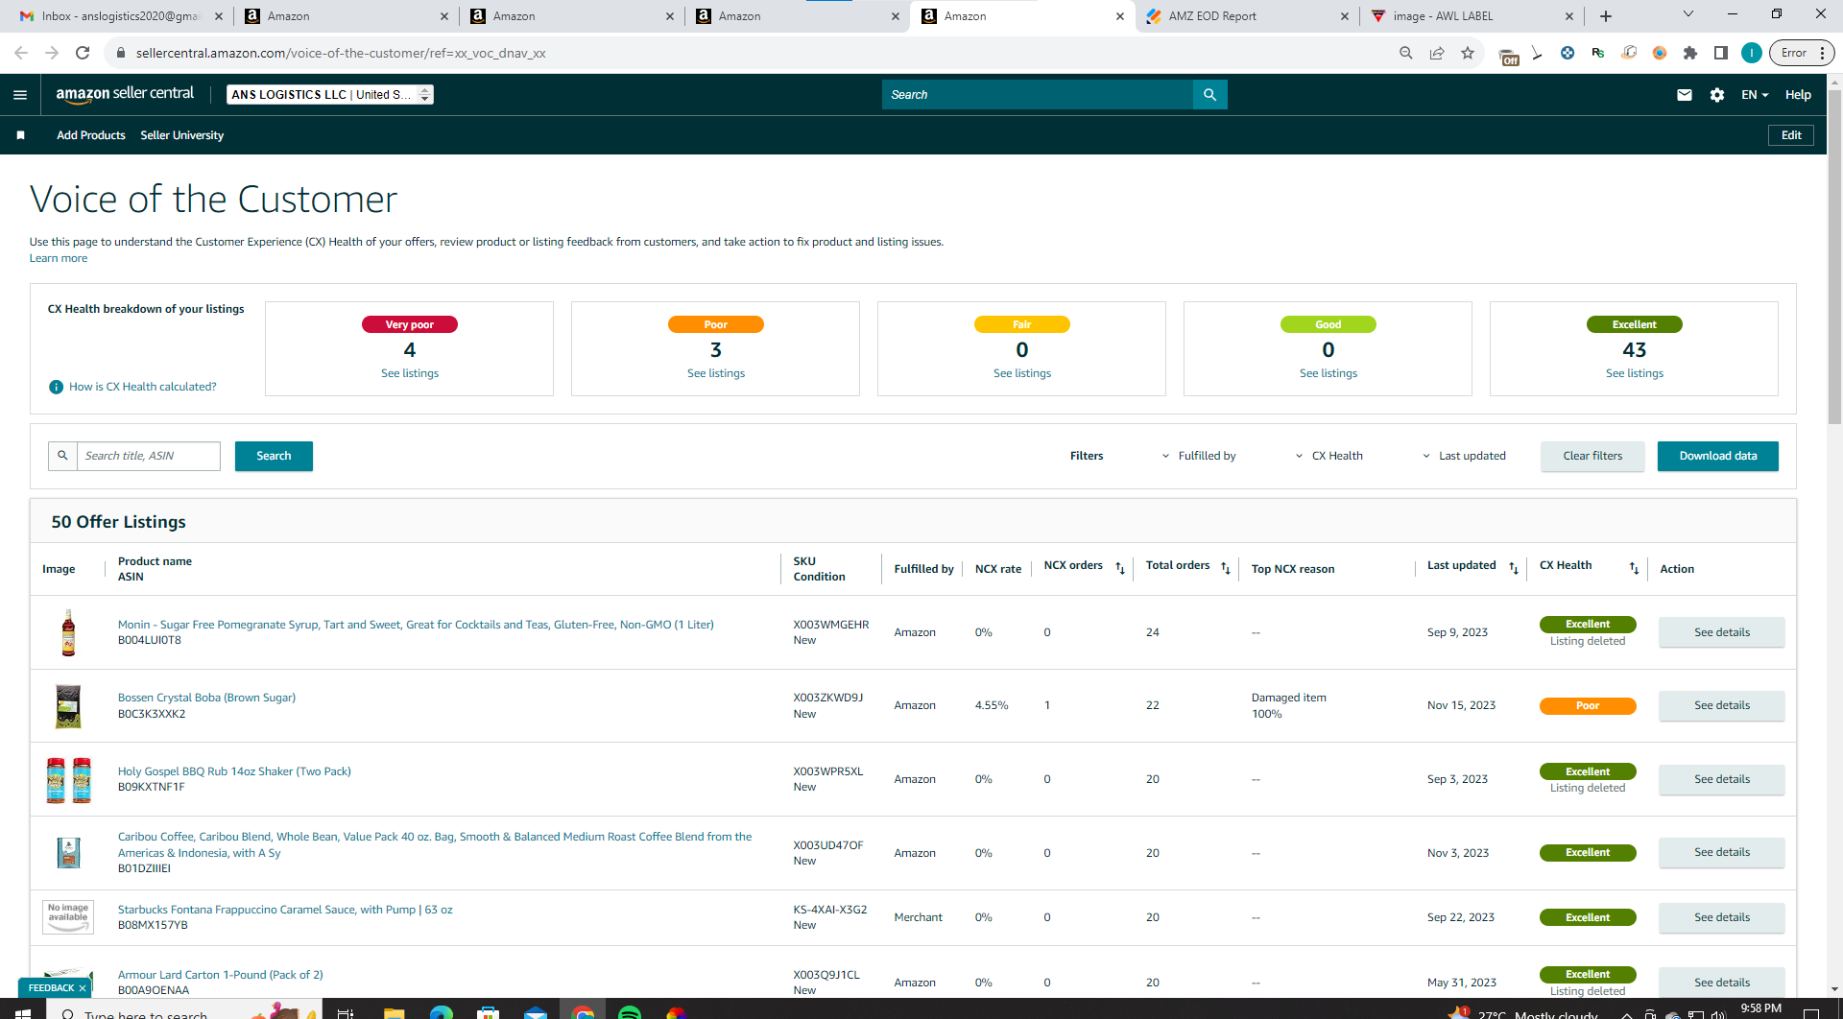The image size is (1843, 1019).
Task: Sort the table by CX Health
Action: coord(1634,569)
